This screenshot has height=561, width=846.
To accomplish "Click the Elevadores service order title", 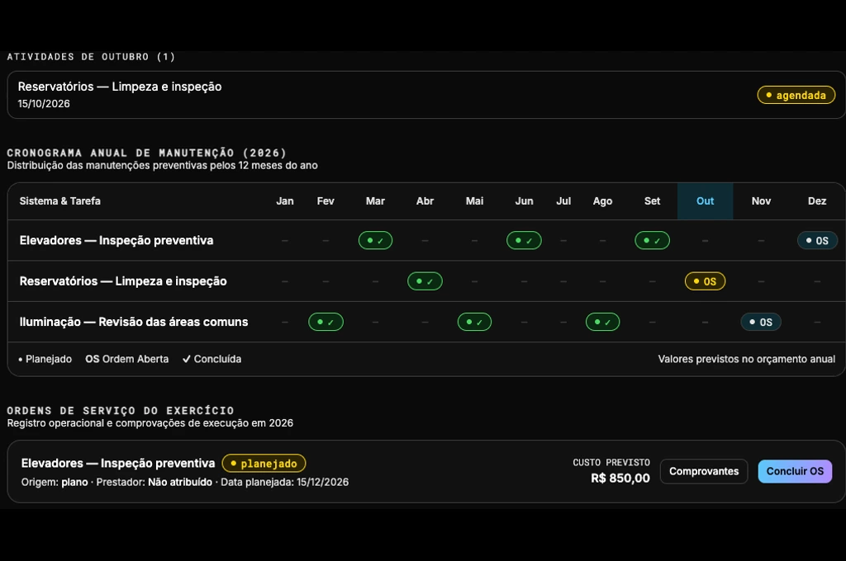I will tap(117, 464).
